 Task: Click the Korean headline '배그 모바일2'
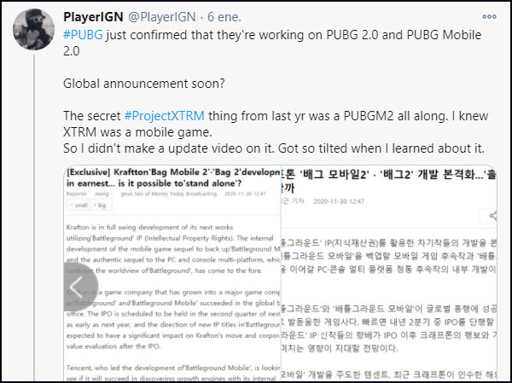coord(334,175)
